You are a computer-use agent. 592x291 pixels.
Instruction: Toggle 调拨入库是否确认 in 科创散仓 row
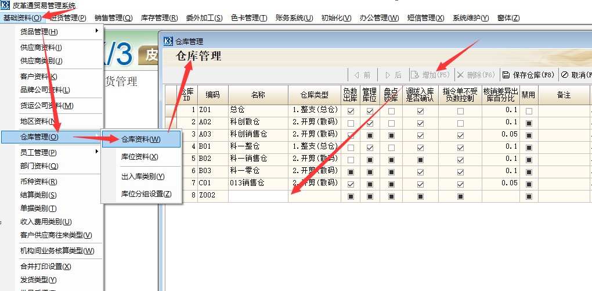420,124
